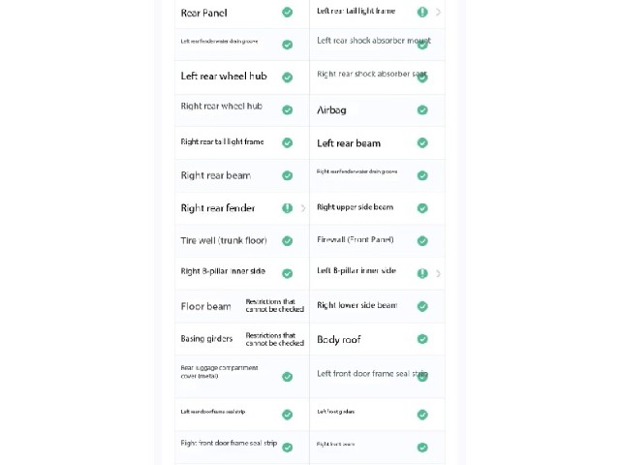Expand the Left rear tail light frame chevron
The width and height of the screenshot is (620, 465).
pyautogui.click(x=438, y=13)
